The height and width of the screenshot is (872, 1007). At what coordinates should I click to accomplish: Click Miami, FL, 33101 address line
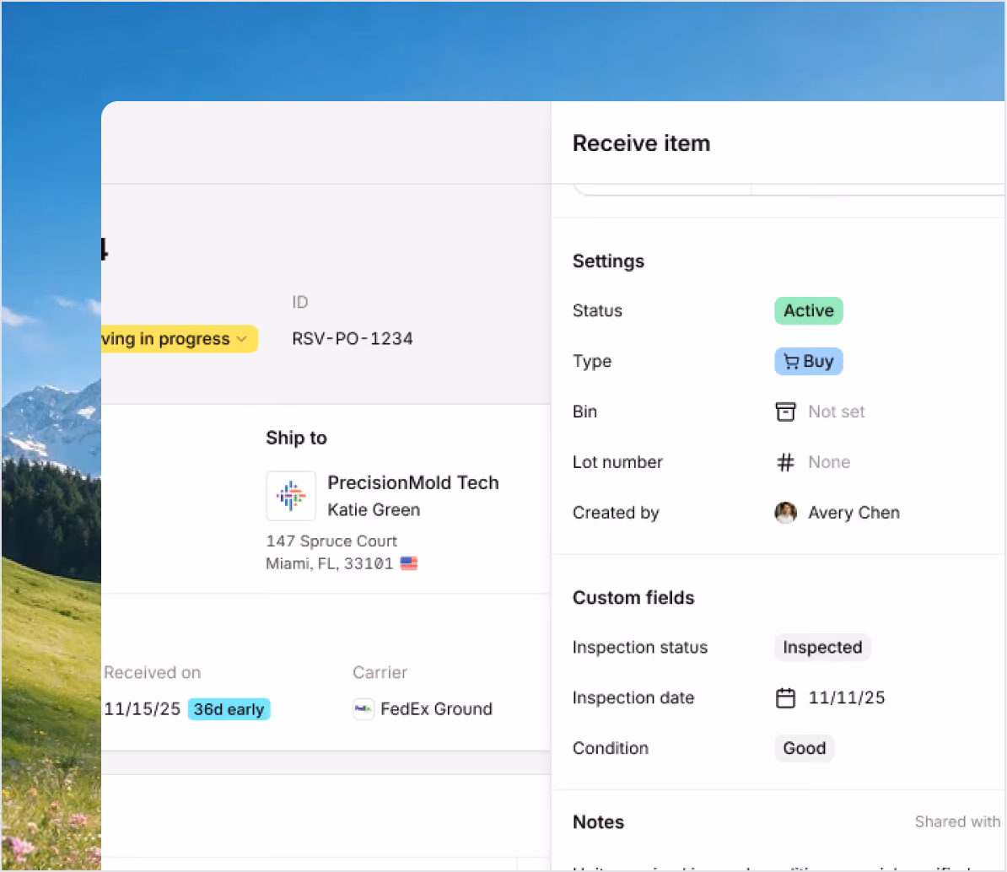pos(329,564)
